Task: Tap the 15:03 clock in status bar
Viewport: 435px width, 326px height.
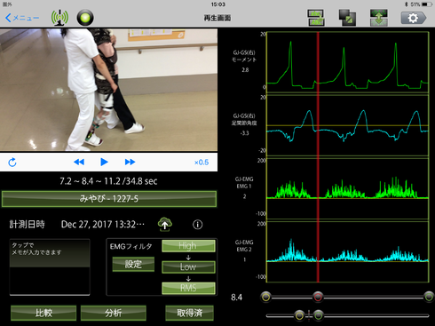Action: [218, 4]
